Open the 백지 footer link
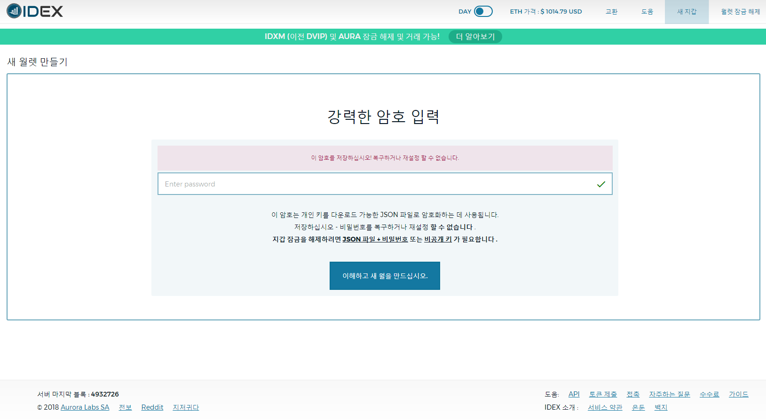 [661, 407]
